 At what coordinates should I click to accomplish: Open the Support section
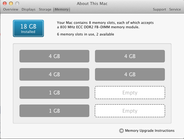159,9
